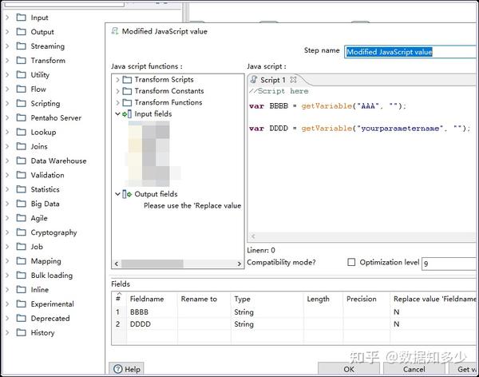The width and height of the screenshot is (479, 377).
Task: Expand the Job category chevron
Action: pyautogui.click(x=7, y=247)
